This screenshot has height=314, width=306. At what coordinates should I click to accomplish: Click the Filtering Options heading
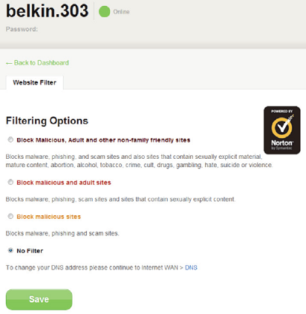pyautogui.click(x=47, y=121)
